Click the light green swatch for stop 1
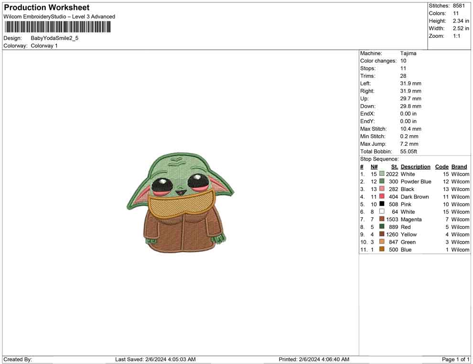The height and width of the screenshot is (364, 473). pyautogui.click(x=382, y=174)
